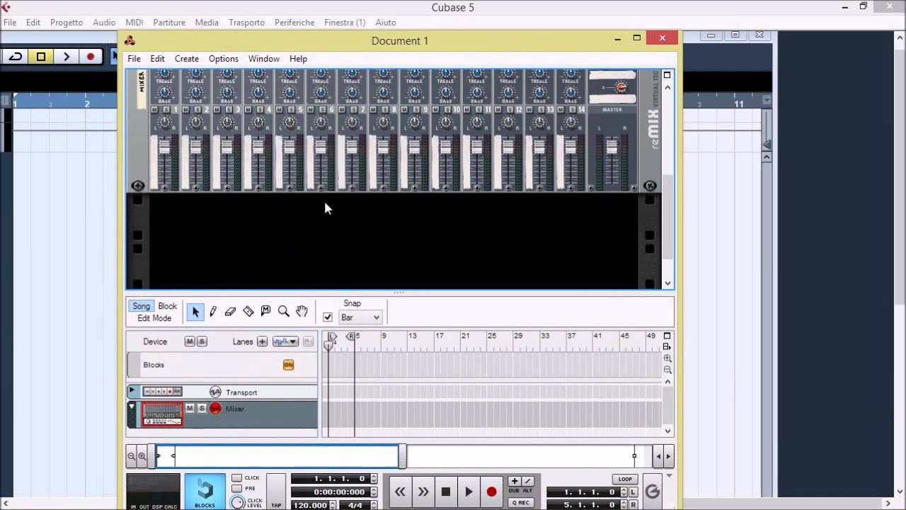Select the Pencil tool in sequencer toolbar
Screen dimensions: 906x510
click(213, 312)
